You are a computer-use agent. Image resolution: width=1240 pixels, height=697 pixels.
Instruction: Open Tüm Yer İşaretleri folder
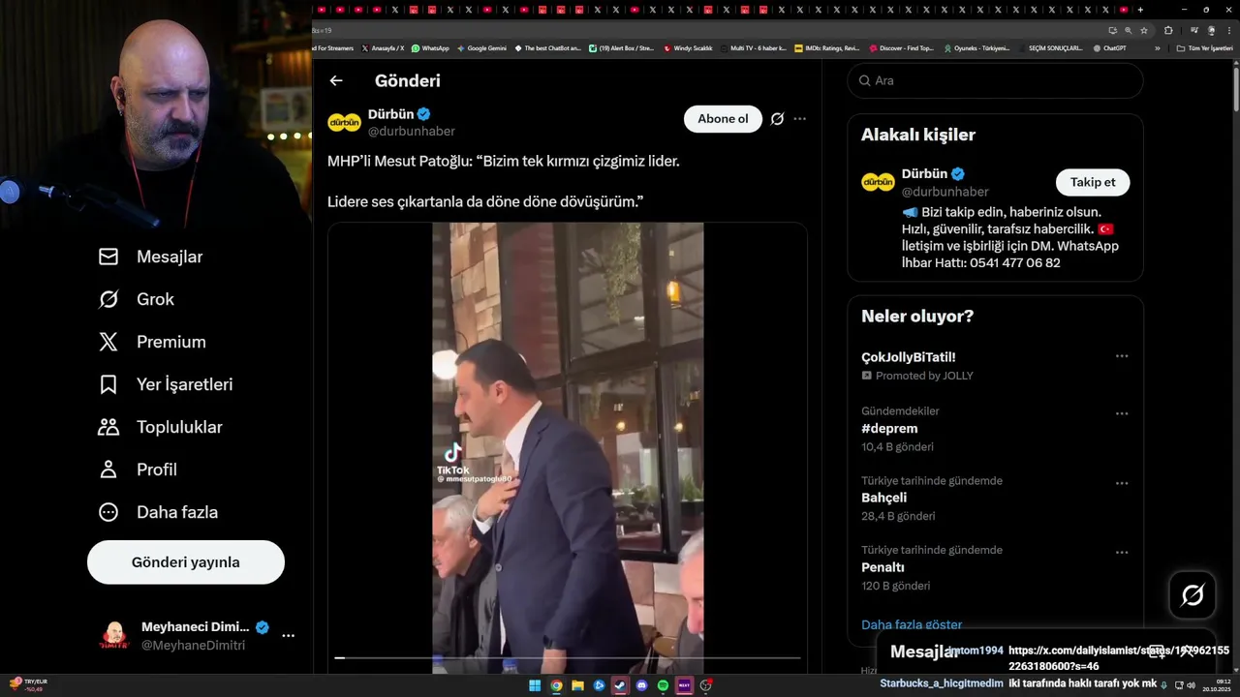point(1204,48)
